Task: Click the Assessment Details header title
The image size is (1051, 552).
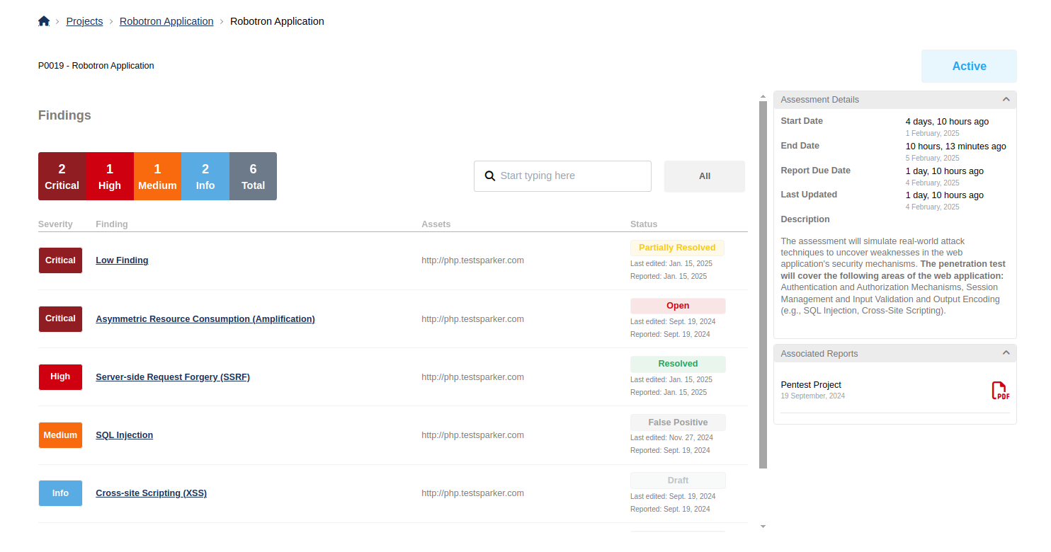Action: [x=820, y=100]
